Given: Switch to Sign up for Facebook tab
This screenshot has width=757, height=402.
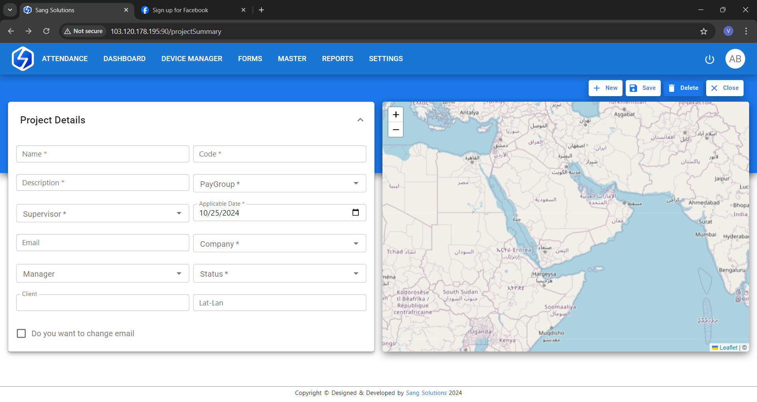Looking at the screenshot, I should pos(180,10).
